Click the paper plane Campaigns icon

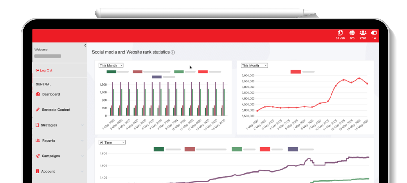(x=38, y=156)
